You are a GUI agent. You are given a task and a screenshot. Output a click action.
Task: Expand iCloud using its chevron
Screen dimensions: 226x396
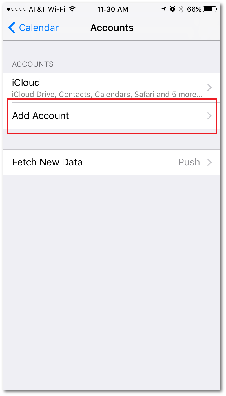click(x=209, y=87)
